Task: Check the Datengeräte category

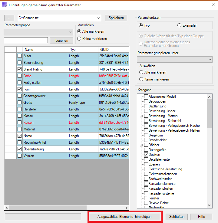Action: (146, 149)
